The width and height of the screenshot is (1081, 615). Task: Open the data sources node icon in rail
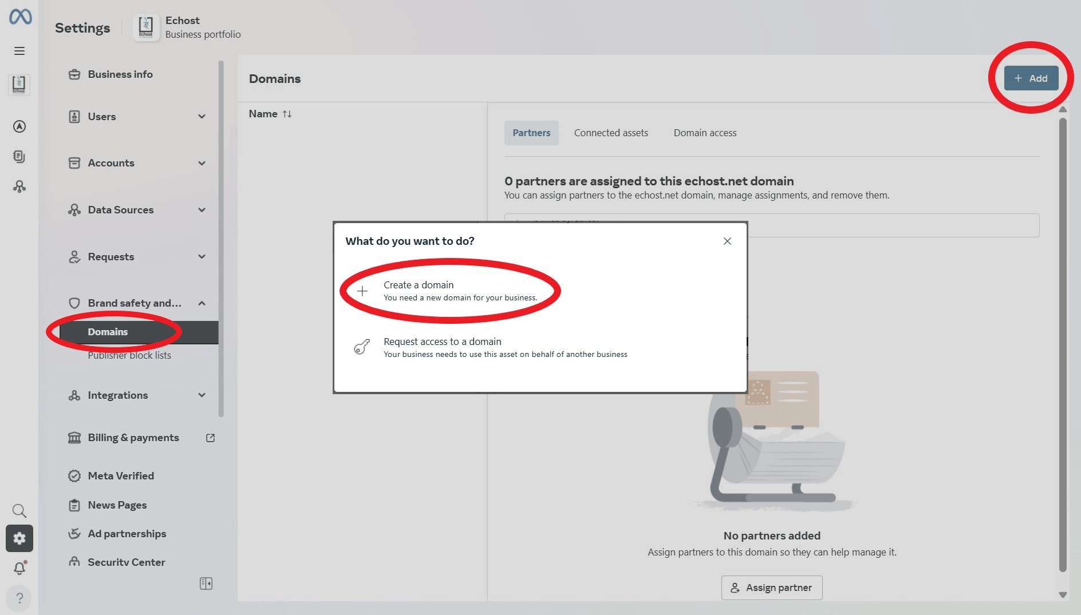point(19,187)
